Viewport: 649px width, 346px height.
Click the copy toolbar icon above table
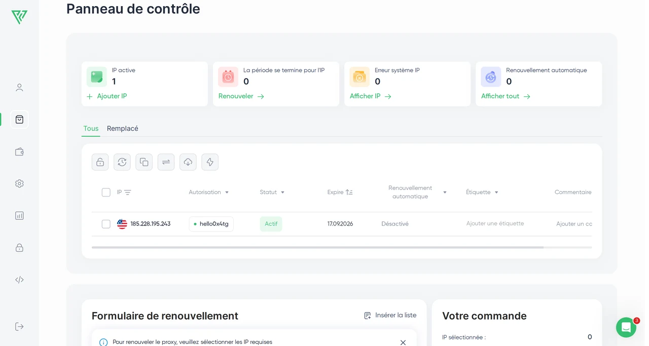point(144,162)
